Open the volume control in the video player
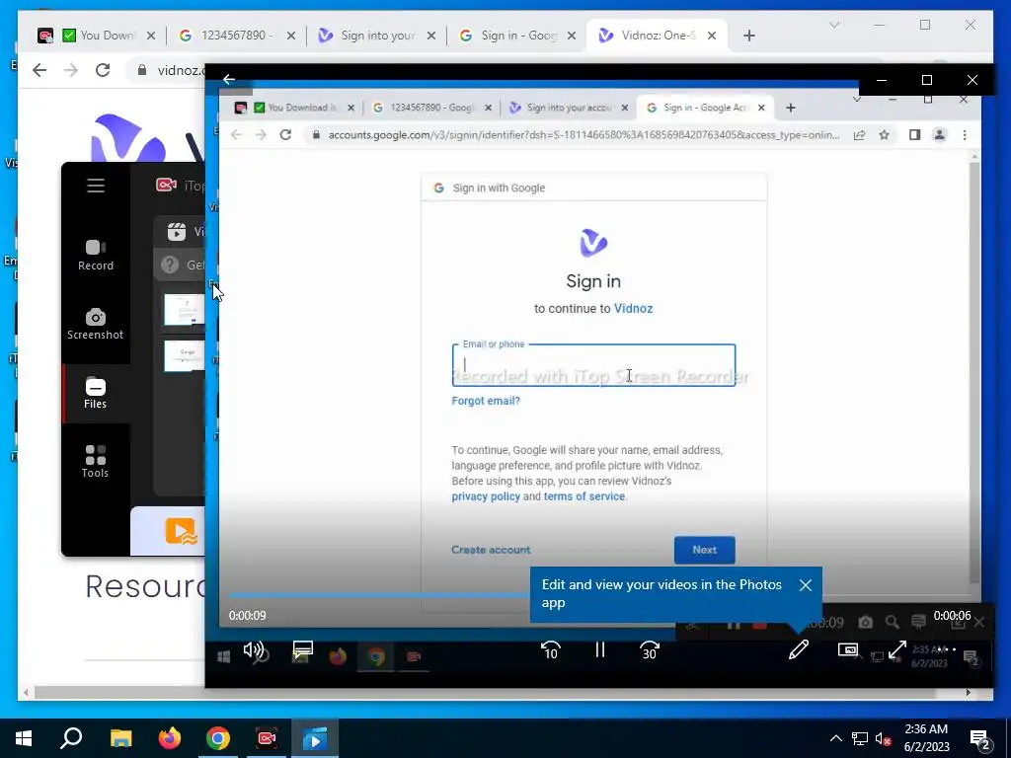 (x=254, y=649)
